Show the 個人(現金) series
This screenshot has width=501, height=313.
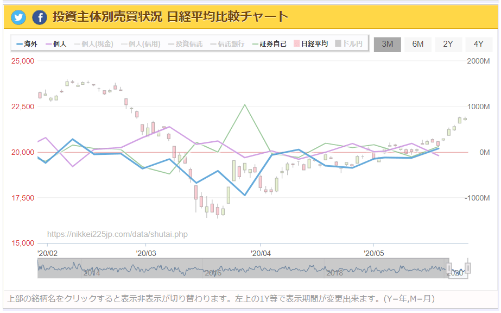93,44
